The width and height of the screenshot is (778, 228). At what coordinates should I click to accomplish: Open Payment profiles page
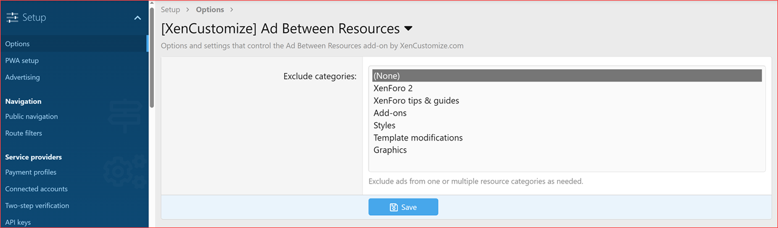[x=74, y=172]
